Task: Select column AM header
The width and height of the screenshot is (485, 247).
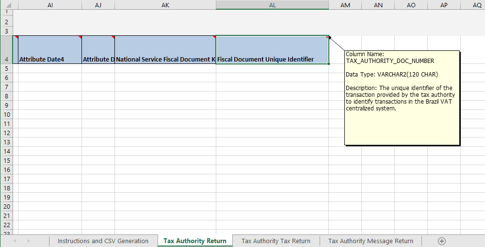Action: [345, 5]
